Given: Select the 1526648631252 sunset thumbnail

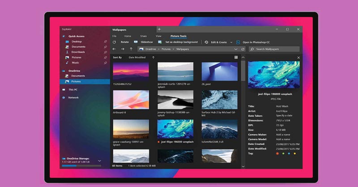Looking at the screenshot, I should 131,72.
